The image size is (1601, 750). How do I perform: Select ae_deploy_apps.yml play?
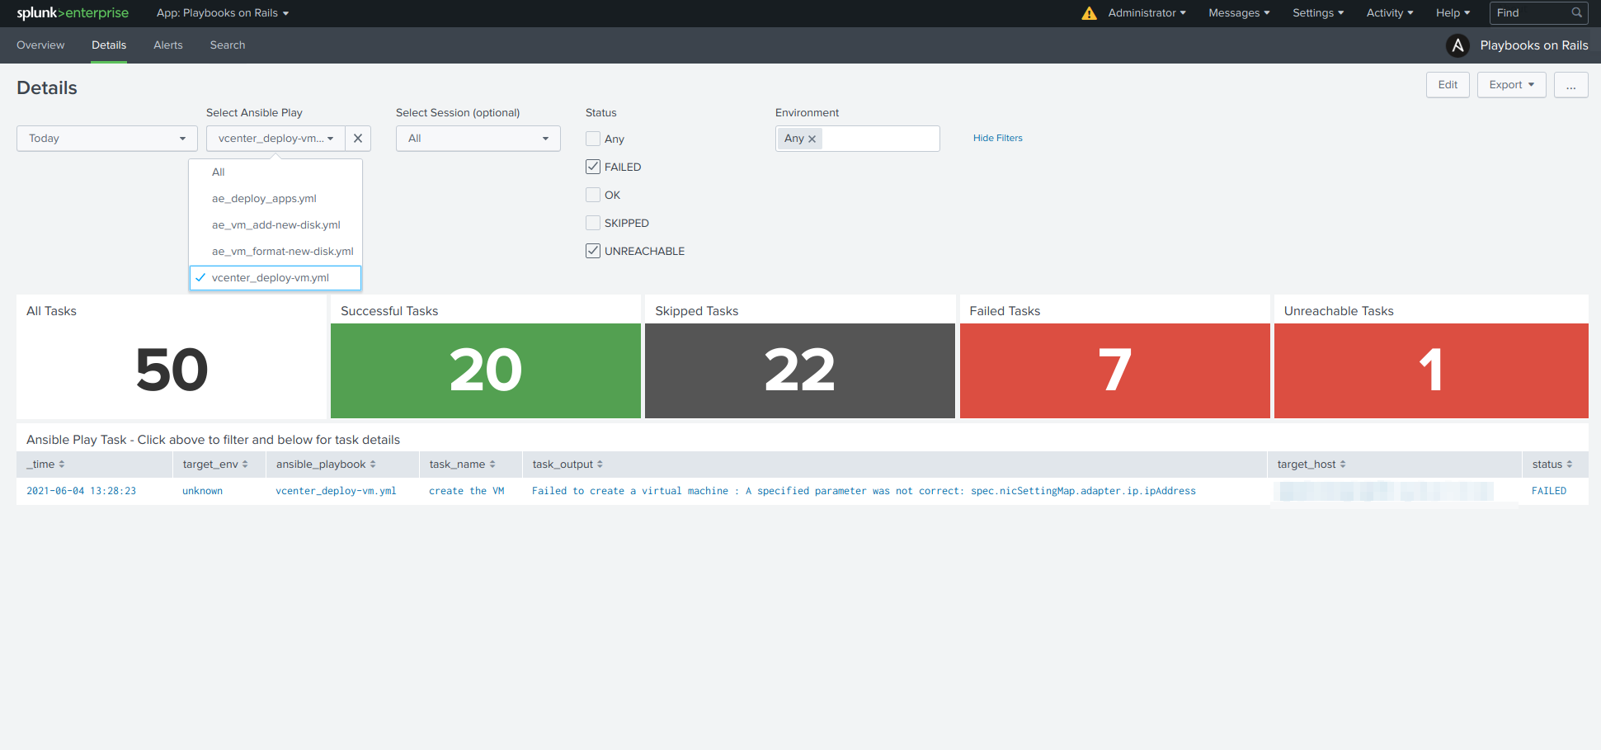click(x=275, y=199)
